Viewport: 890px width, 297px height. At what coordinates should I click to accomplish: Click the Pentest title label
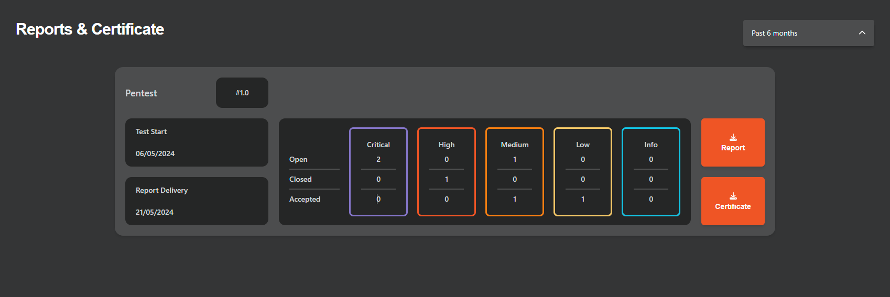point(141,93)
